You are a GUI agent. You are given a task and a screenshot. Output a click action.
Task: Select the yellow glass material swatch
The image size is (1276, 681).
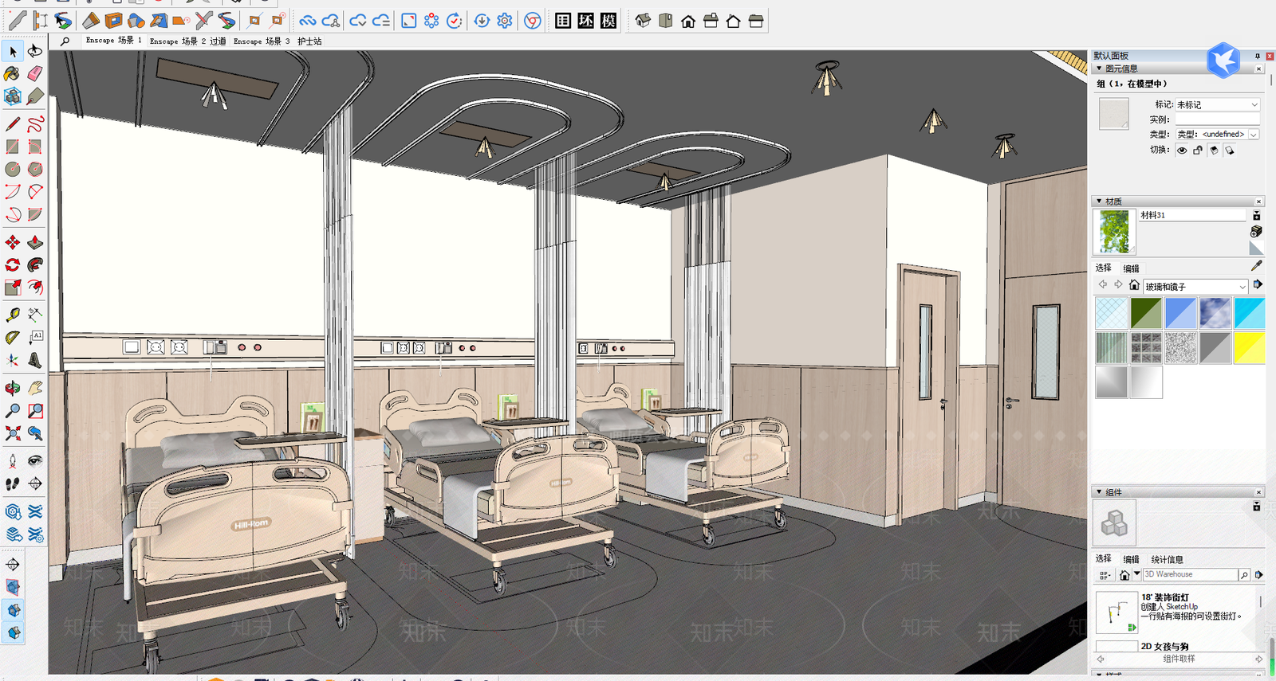[x=1249, y=347]
